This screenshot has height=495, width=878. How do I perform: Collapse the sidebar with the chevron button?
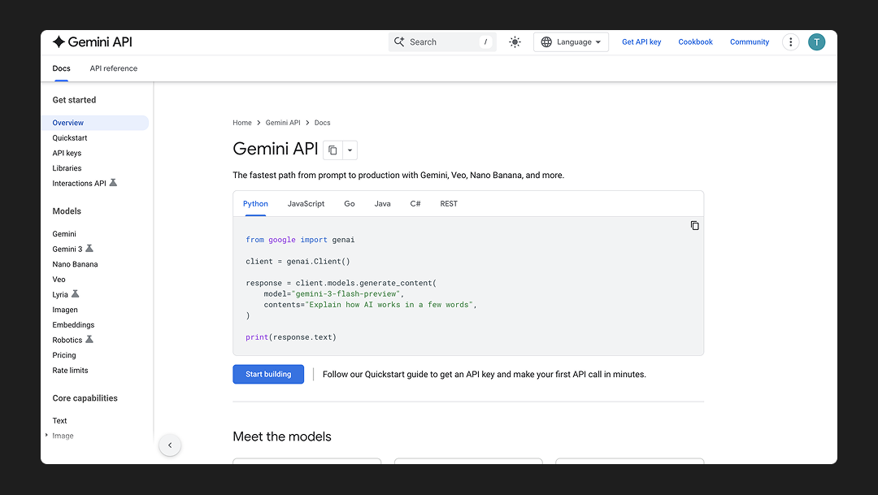pos(170,445)
